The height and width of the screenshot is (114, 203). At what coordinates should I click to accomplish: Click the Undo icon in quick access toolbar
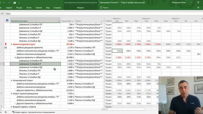(4, 3)
